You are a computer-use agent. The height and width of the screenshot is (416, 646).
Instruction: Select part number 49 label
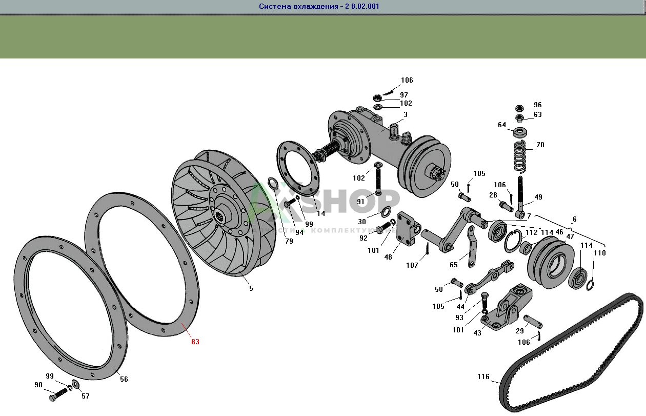pyautogui.click(x=538, y=197)
